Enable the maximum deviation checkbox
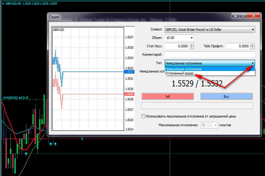The image size is (265, 176). point(143,116)
